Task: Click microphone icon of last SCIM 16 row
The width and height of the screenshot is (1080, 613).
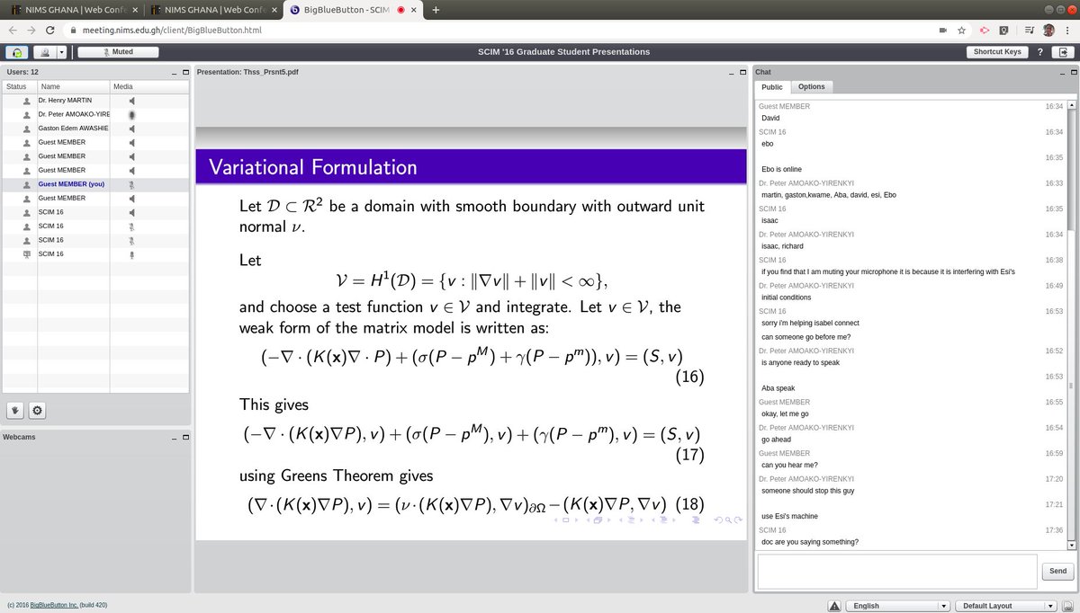Action: point(131,253)
